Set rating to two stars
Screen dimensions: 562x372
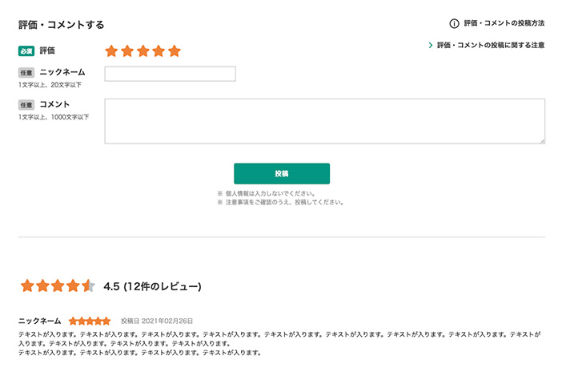(x=127, y=51)
